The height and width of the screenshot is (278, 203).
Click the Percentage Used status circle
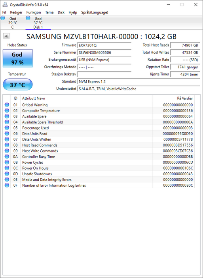coord(7,127)
